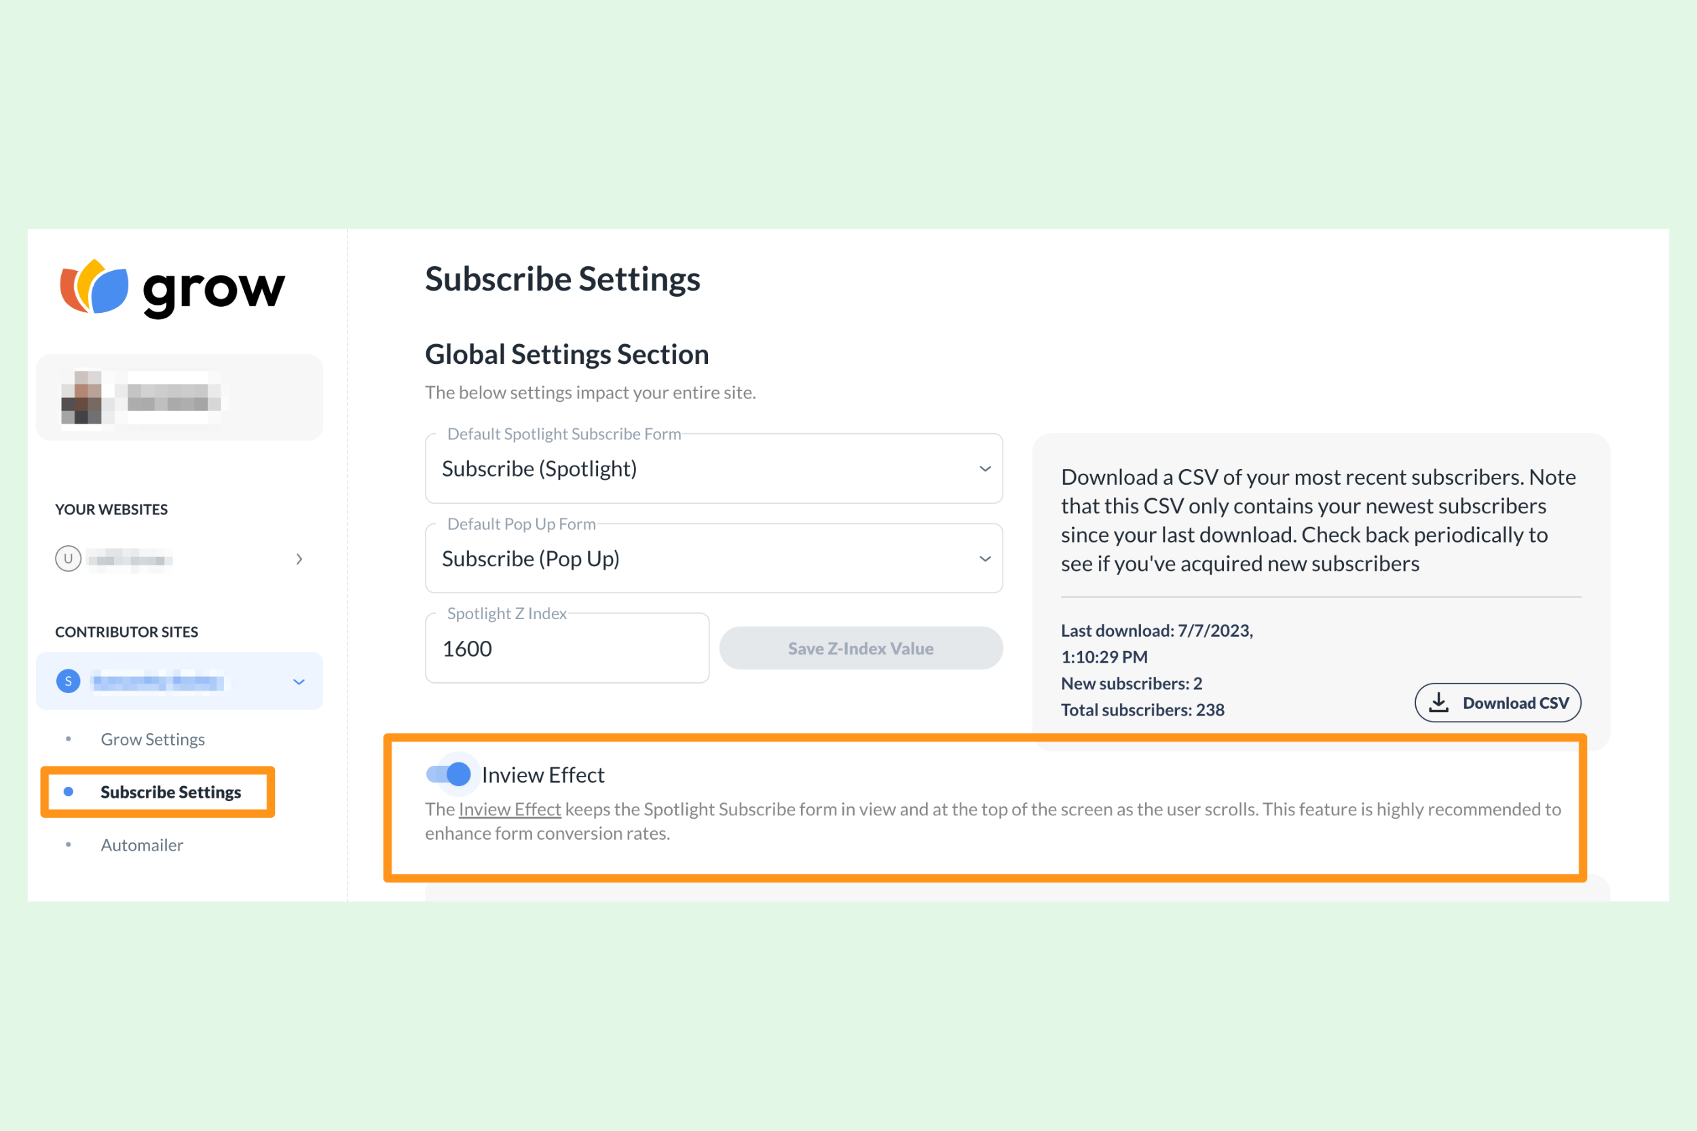Collapse the contributor site chevron
This screenshot has height=1131, width=1697.
click(299, 682)
